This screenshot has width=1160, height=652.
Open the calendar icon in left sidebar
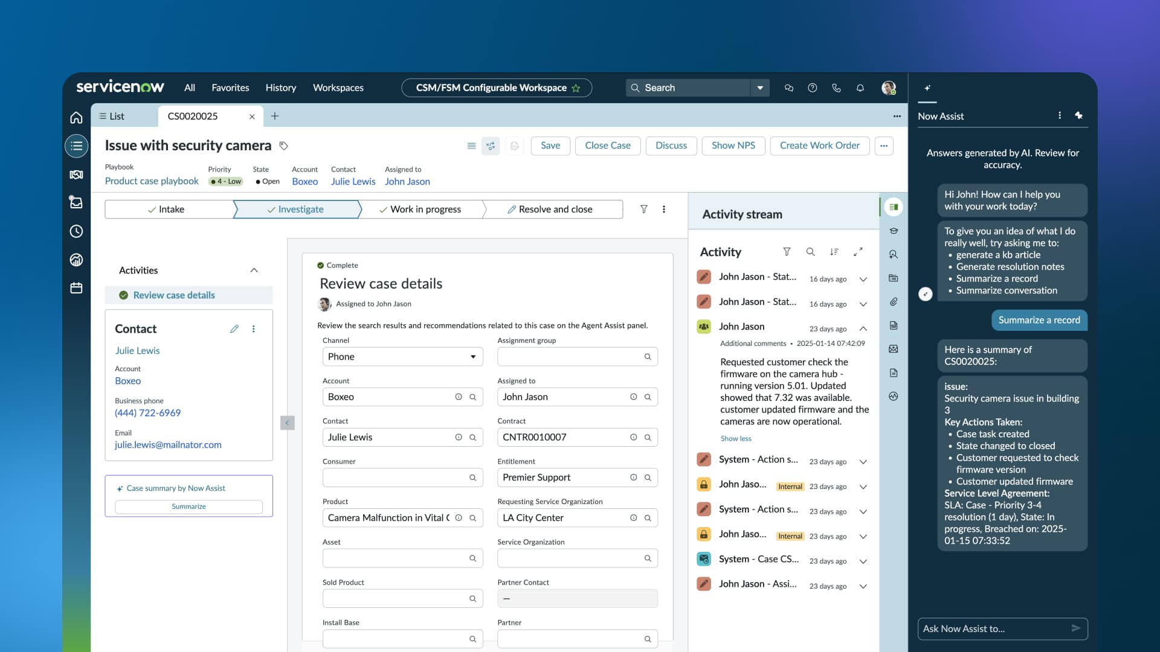click(76, 288)
